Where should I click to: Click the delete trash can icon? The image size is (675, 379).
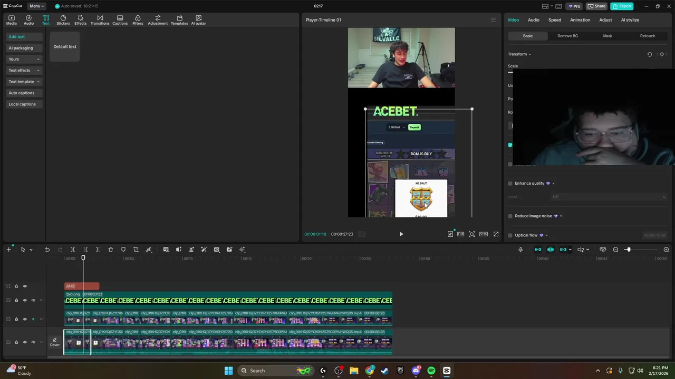point(111,250)
